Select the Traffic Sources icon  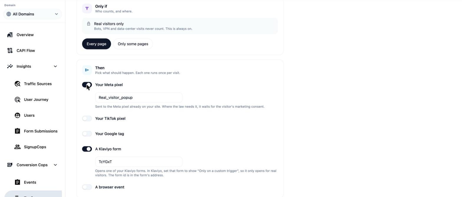pos(17,84)
